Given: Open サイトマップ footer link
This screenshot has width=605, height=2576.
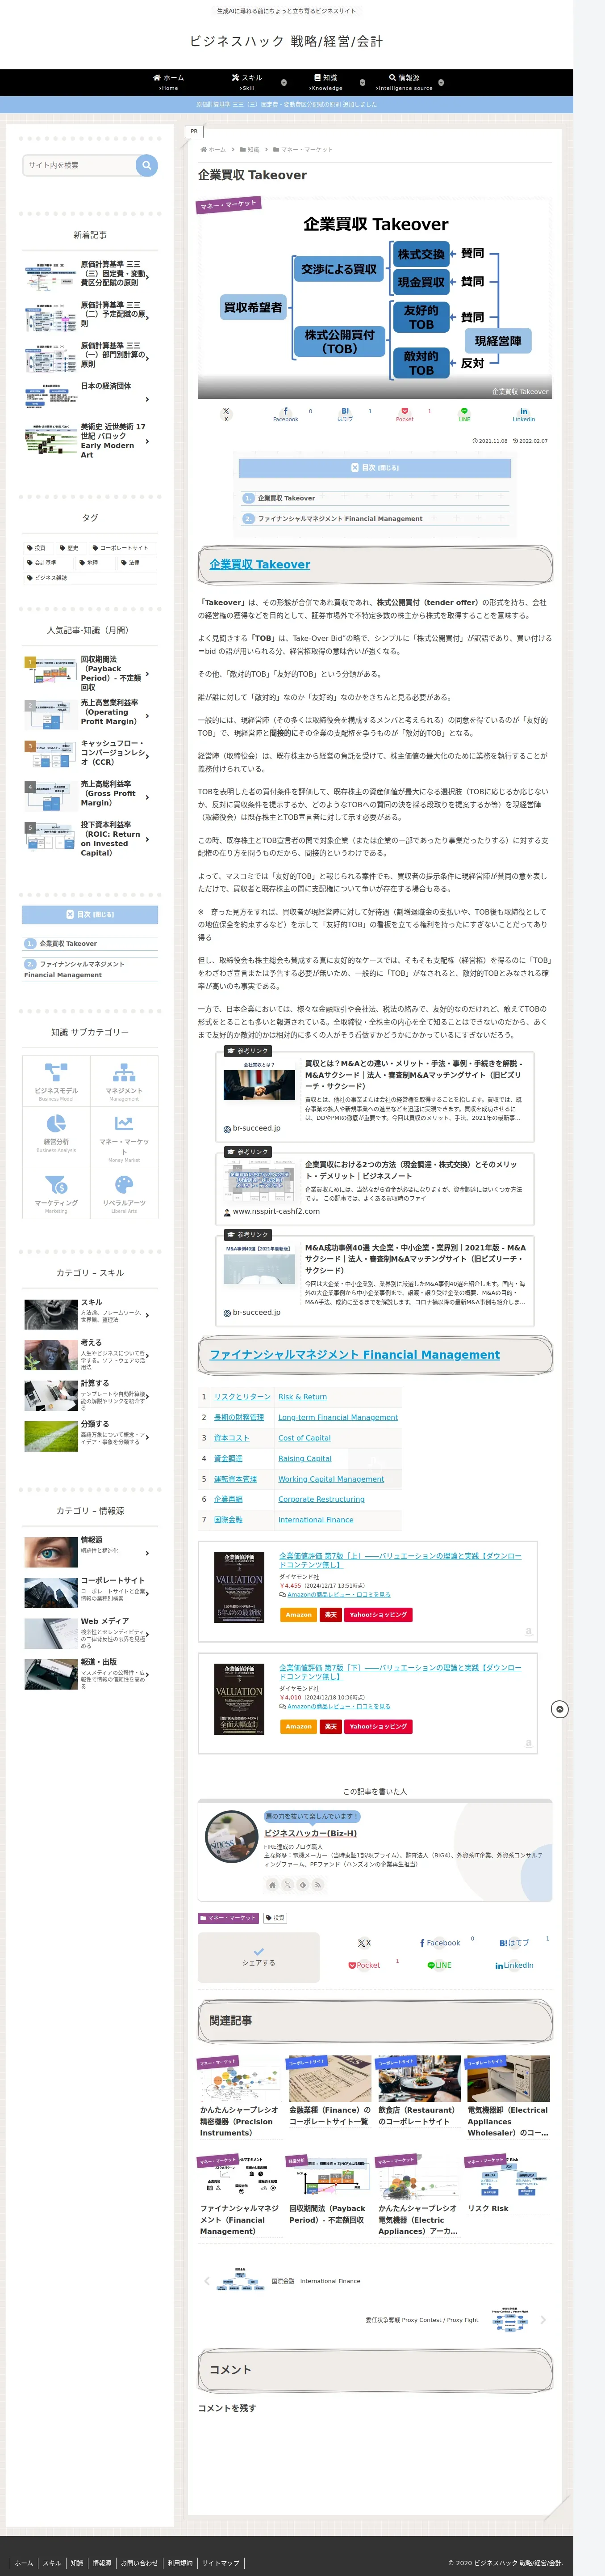Looking at the screenshot, I should pos(221,2563).
